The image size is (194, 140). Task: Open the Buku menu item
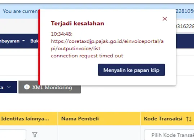coord(34,41)
